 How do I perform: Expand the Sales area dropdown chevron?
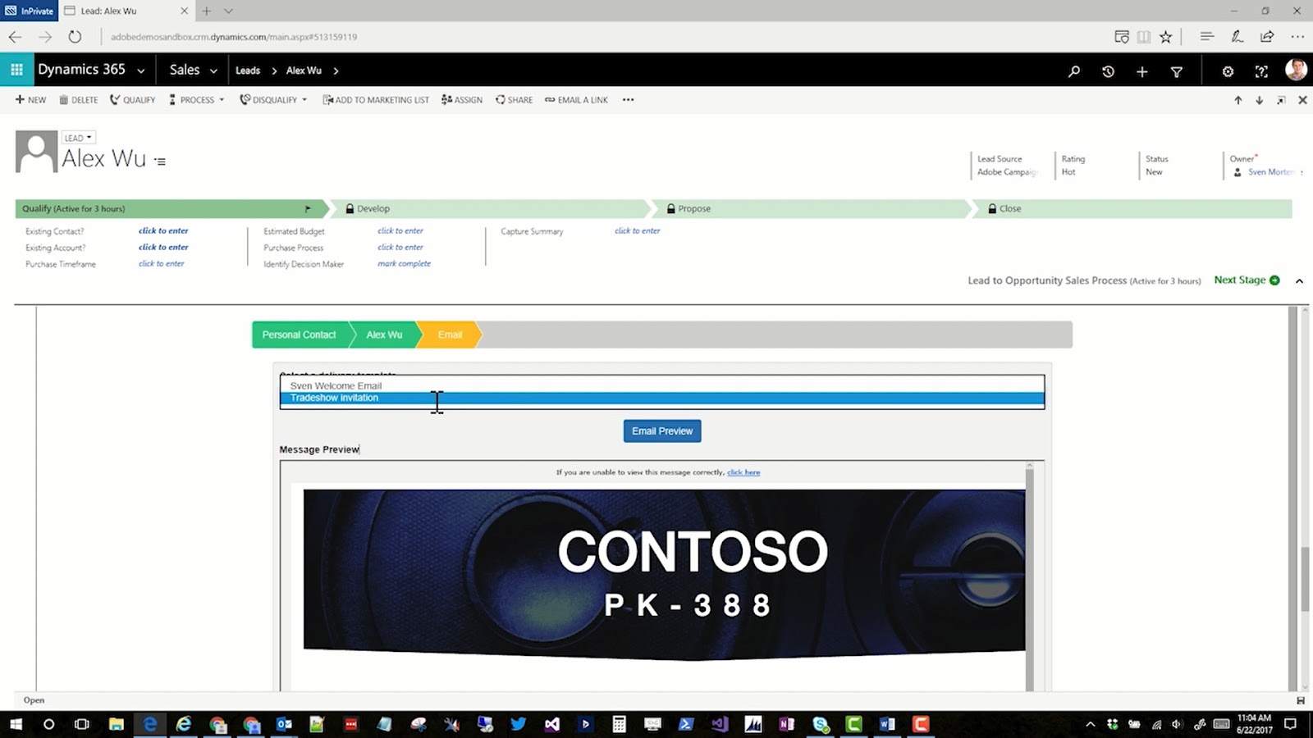point(213,71)
